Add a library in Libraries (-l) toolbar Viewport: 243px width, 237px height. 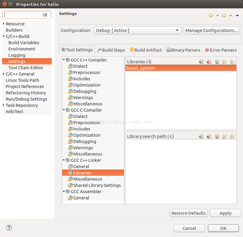[x=201, y=62]
